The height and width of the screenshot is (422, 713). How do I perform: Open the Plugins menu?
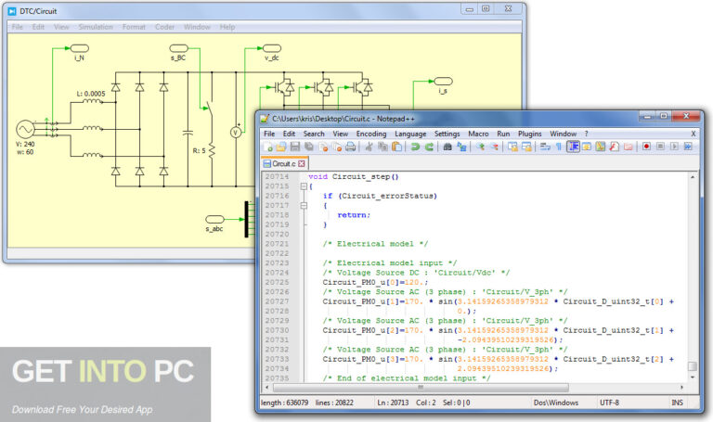[530, 134]
